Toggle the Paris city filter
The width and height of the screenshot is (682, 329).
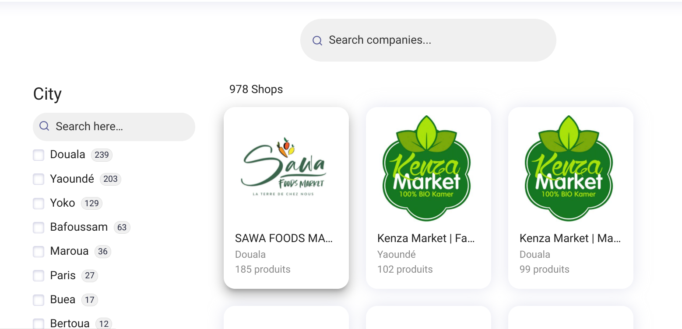39,276
